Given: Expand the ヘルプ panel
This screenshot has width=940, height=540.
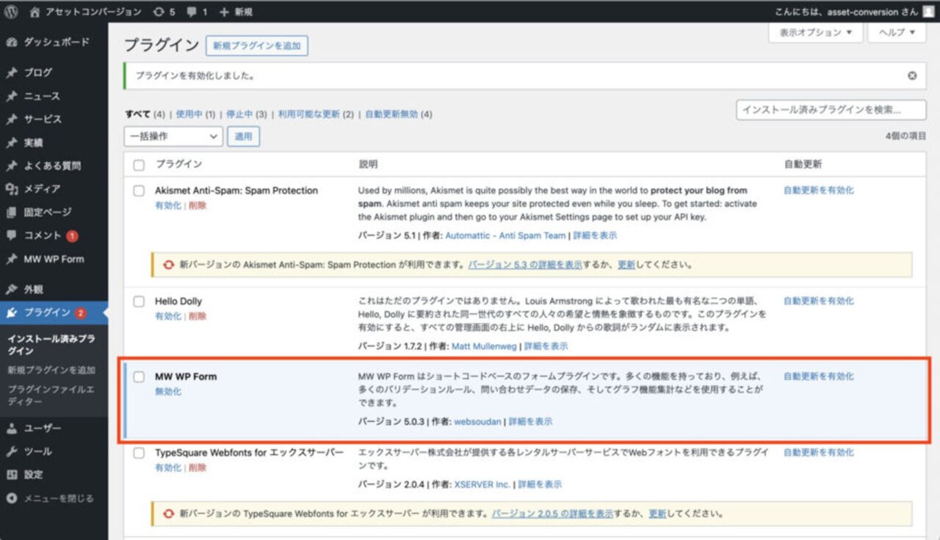Looking at the screenshot, I should click(897, 32).
